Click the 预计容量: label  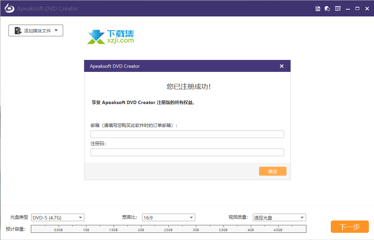tap(15, 229)
